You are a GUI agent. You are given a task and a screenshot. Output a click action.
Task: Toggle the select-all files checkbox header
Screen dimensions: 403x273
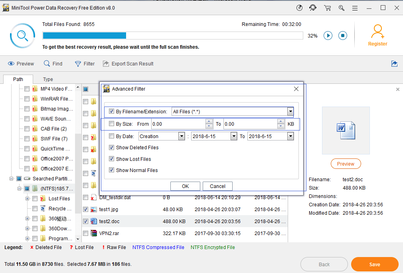click(86, 89)
